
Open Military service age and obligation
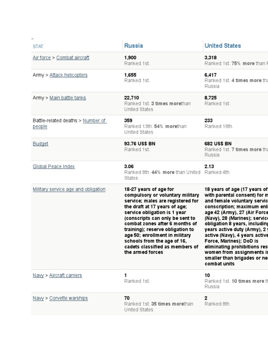coord(69,189)
